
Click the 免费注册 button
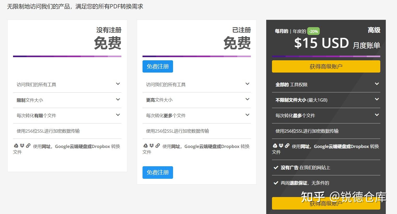pos(158,66)
